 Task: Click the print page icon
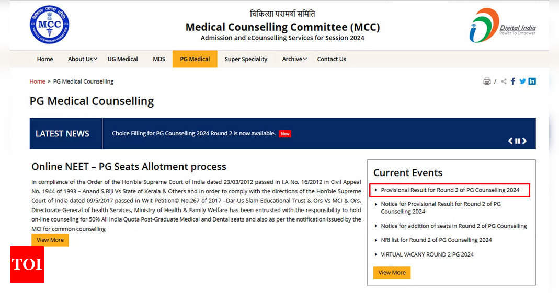click(x=487, y=81)
